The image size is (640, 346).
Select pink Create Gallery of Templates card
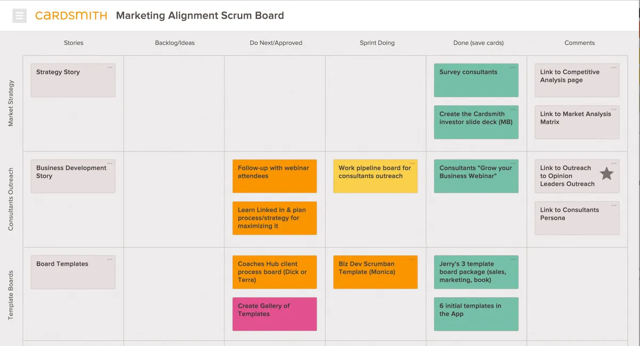(274, 314)
